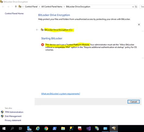Navigate to All Control Panel Items breadcrumb
The height and width of the screenshot is (132, 144).
(x=52, y=7)
